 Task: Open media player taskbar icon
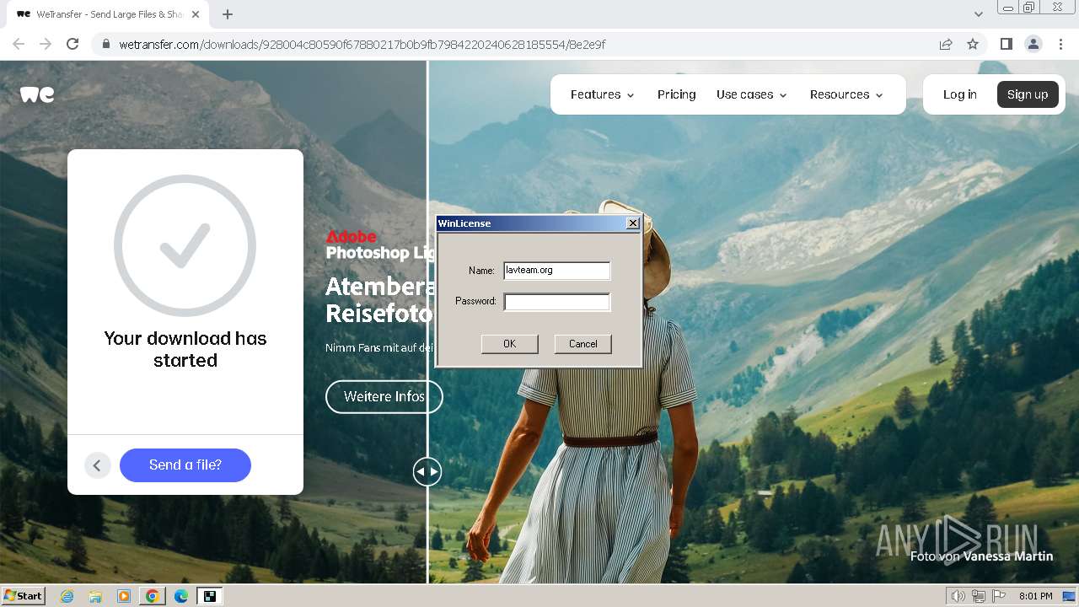point(124,596)
